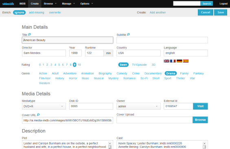Screen dimensions: 230x149
Task: Click the top search input field
Action: (187, 4)
